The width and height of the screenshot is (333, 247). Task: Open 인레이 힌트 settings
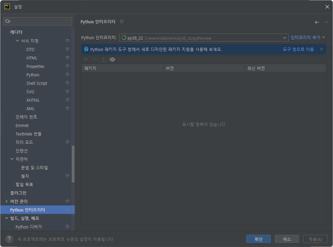click(26, 117)
